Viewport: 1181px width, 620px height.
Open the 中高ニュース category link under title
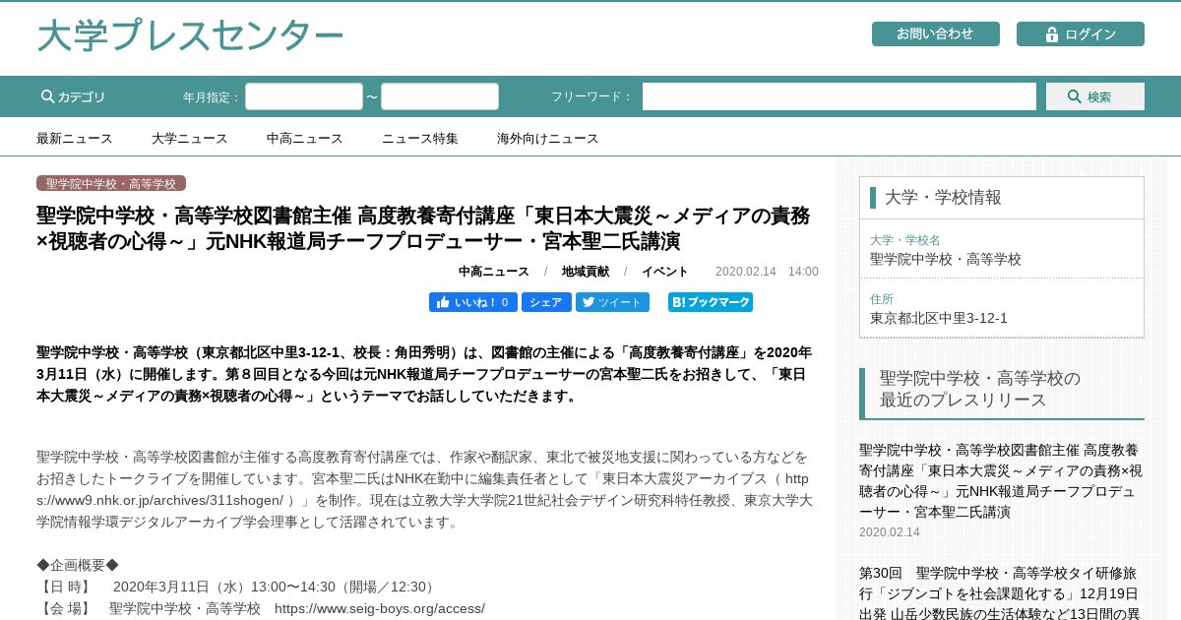[x=494, y=272]
